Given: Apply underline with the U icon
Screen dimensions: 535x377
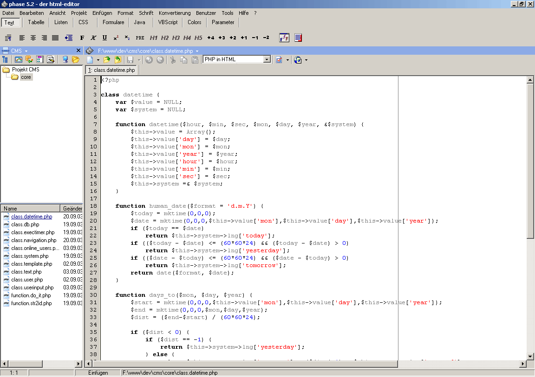Looking at the screenshot, I should coord(104,38).
